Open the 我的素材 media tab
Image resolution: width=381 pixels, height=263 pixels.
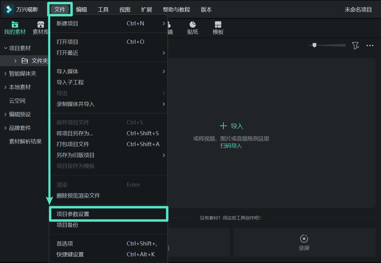click(x=15, y=28)
